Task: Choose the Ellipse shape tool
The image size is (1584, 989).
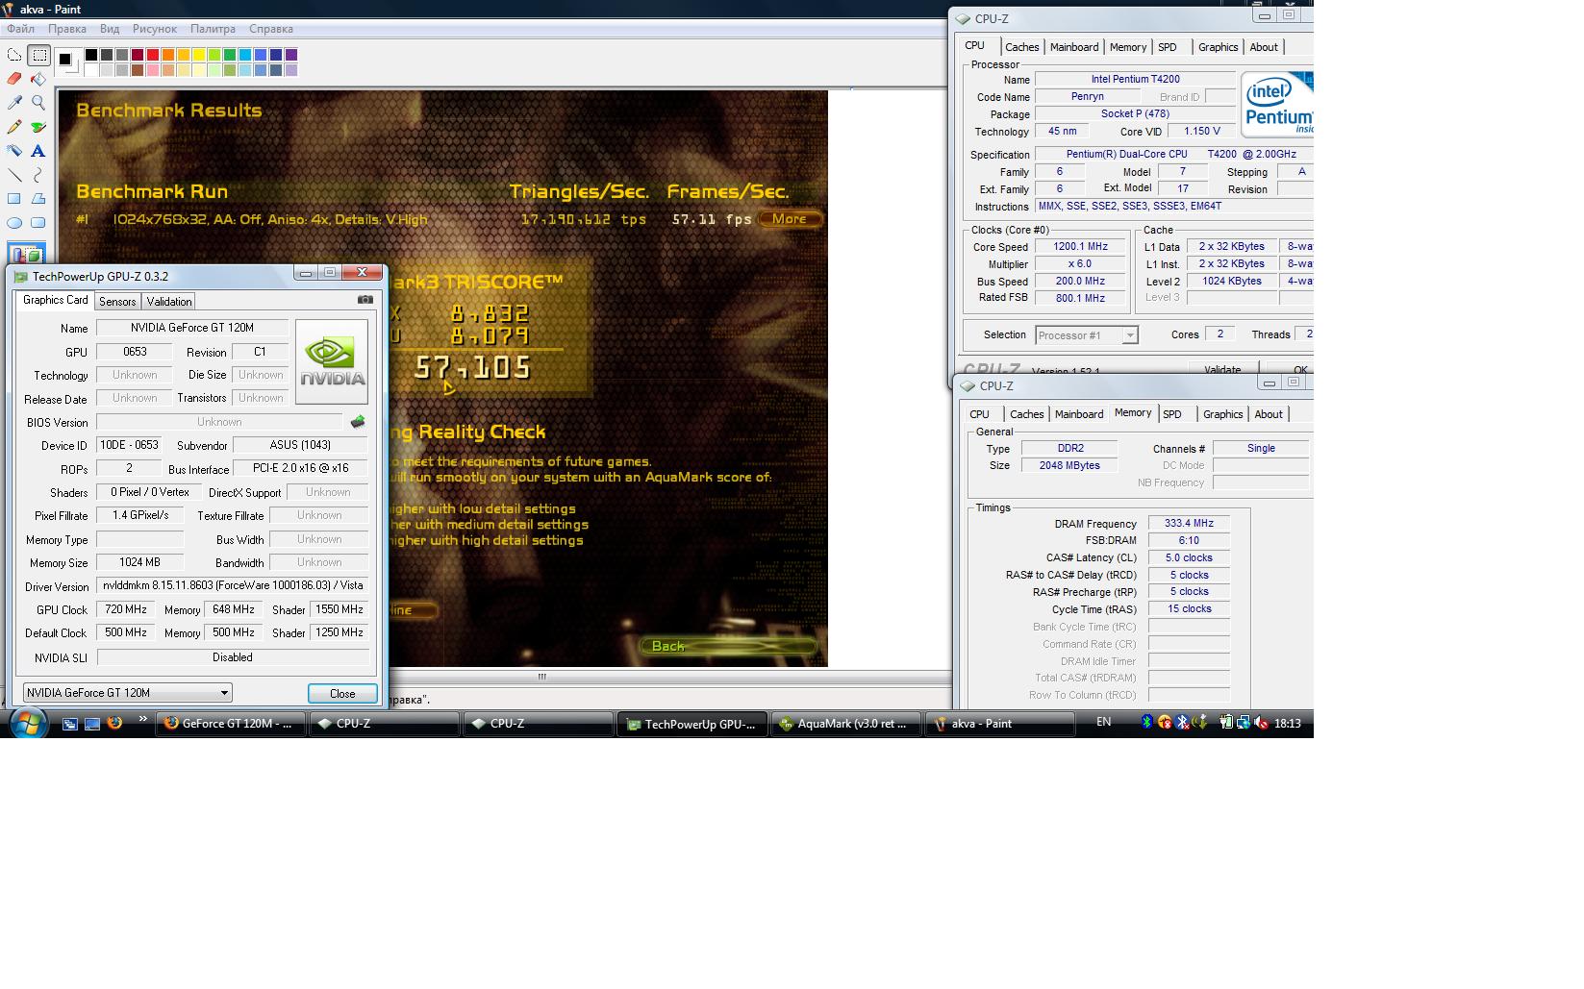Action: pyautogui.click(x=14, y=223)
